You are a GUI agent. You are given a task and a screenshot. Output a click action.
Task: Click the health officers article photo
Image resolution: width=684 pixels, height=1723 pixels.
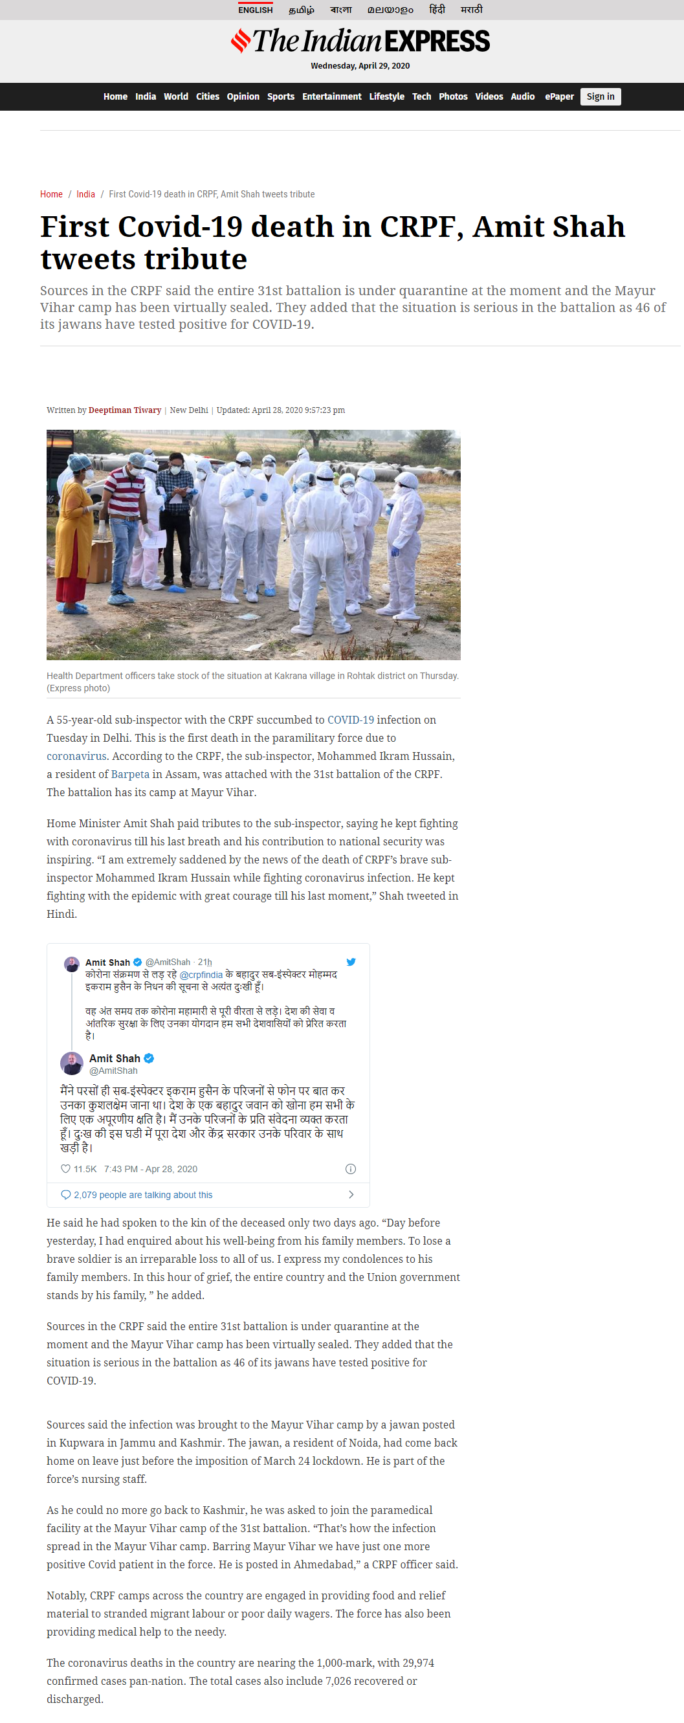tap(254, 544)
